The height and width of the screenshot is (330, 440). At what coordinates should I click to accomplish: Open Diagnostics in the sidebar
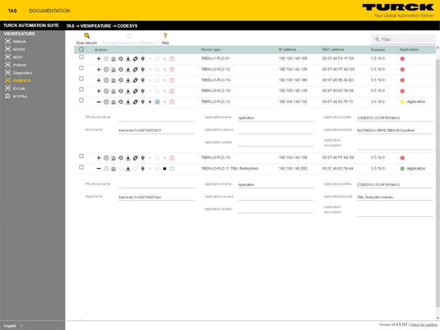23,73
